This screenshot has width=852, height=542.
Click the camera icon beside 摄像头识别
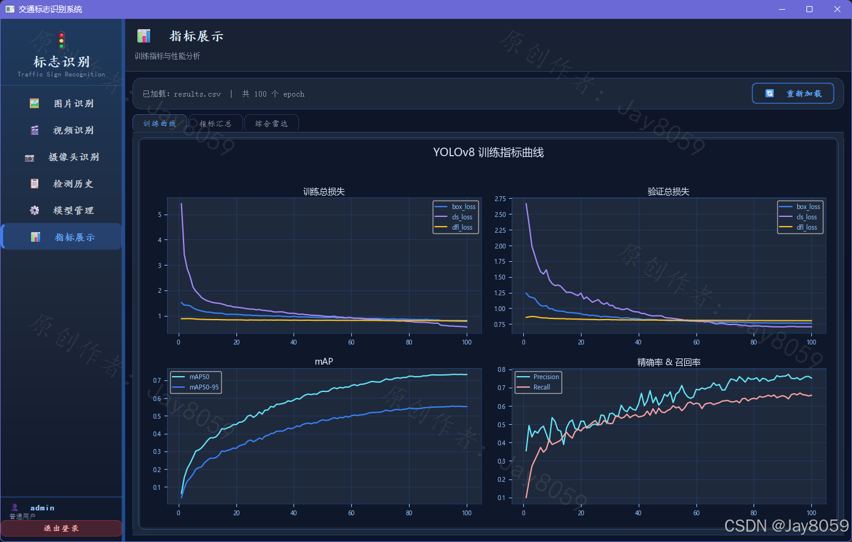click(29, 157)
